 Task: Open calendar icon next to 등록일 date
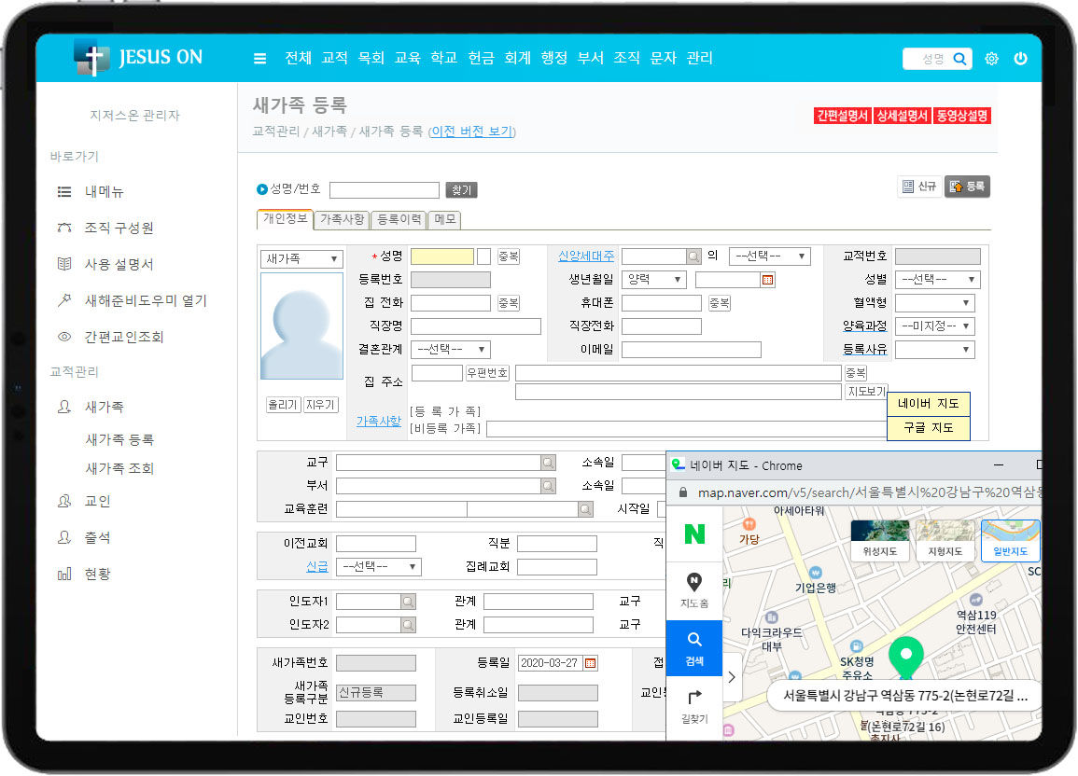pyautogui.click(x=590, y=663)
